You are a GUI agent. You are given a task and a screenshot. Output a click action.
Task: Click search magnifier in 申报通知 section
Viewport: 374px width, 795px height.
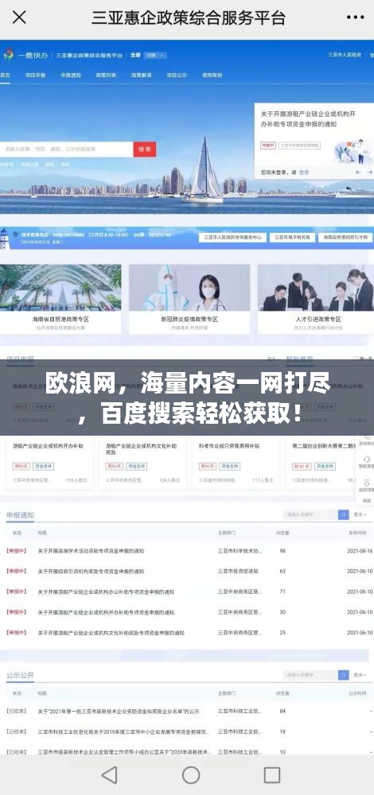pyautogui.click(x=344, y=514)
